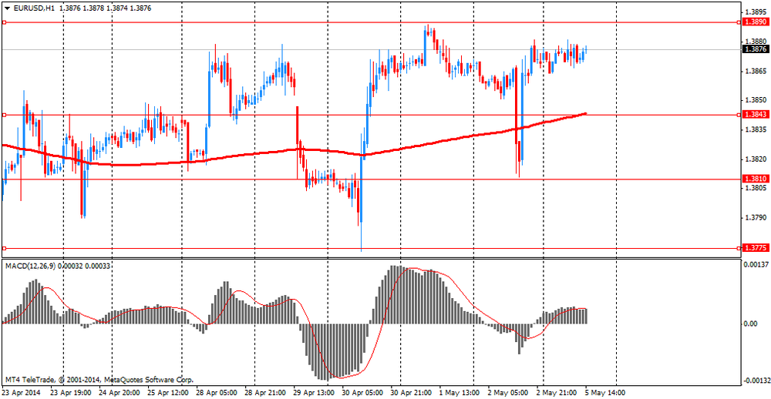Select the 28 Apr 05:00 time axis label
This screenshot has width=771, height=399.
pyautogui.click(x=217, y=392)
